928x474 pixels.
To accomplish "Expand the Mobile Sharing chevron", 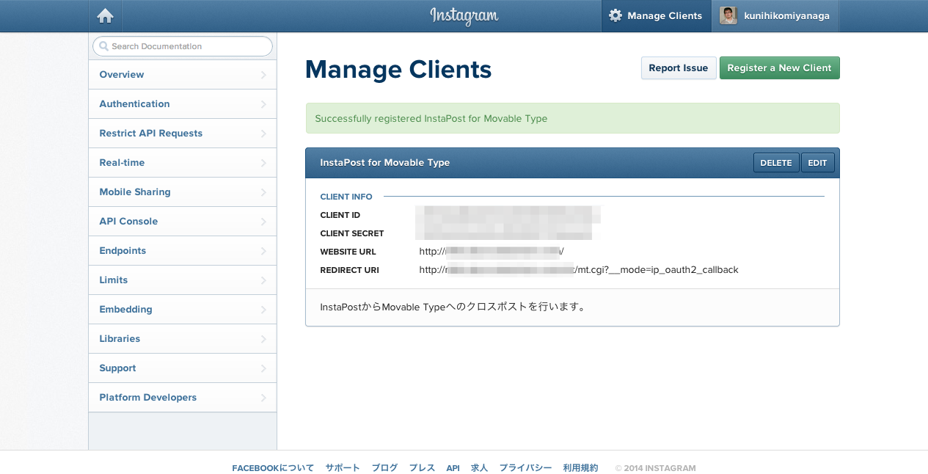I will coord(263,192).
